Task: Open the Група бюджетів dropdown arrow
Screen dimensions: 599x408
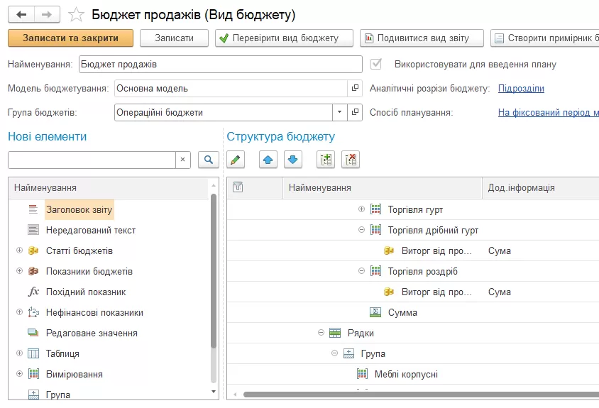Action: [340, 112]
